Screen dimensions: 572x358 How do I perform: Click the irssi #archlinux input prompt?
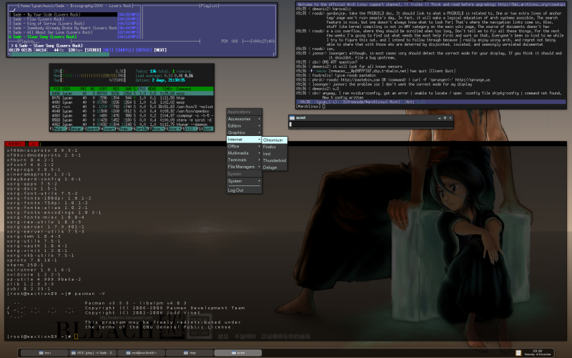[430, 106]
